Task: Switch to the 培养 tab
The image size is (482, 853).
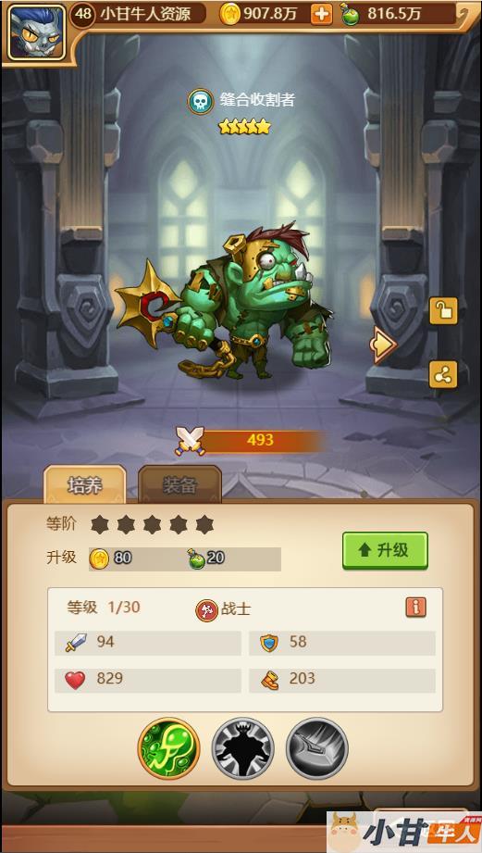Action: (x=85, y=484)
